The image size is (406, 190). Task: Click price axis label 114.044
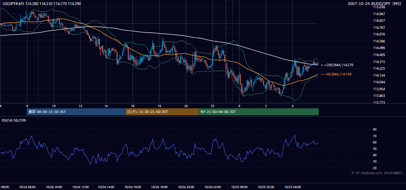(x=379, y=82)
